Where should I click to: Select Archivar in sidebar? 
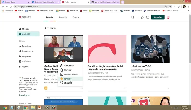(28, 34)
